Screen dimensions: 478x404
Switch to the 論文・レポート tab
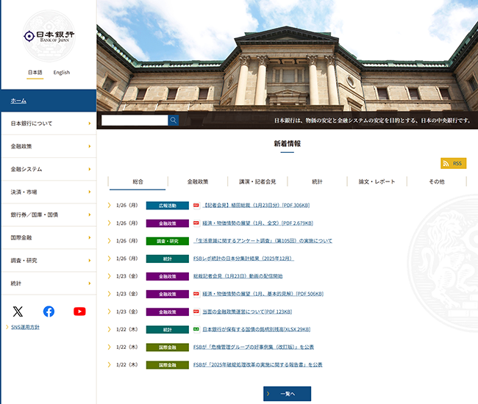pos(377,181)
